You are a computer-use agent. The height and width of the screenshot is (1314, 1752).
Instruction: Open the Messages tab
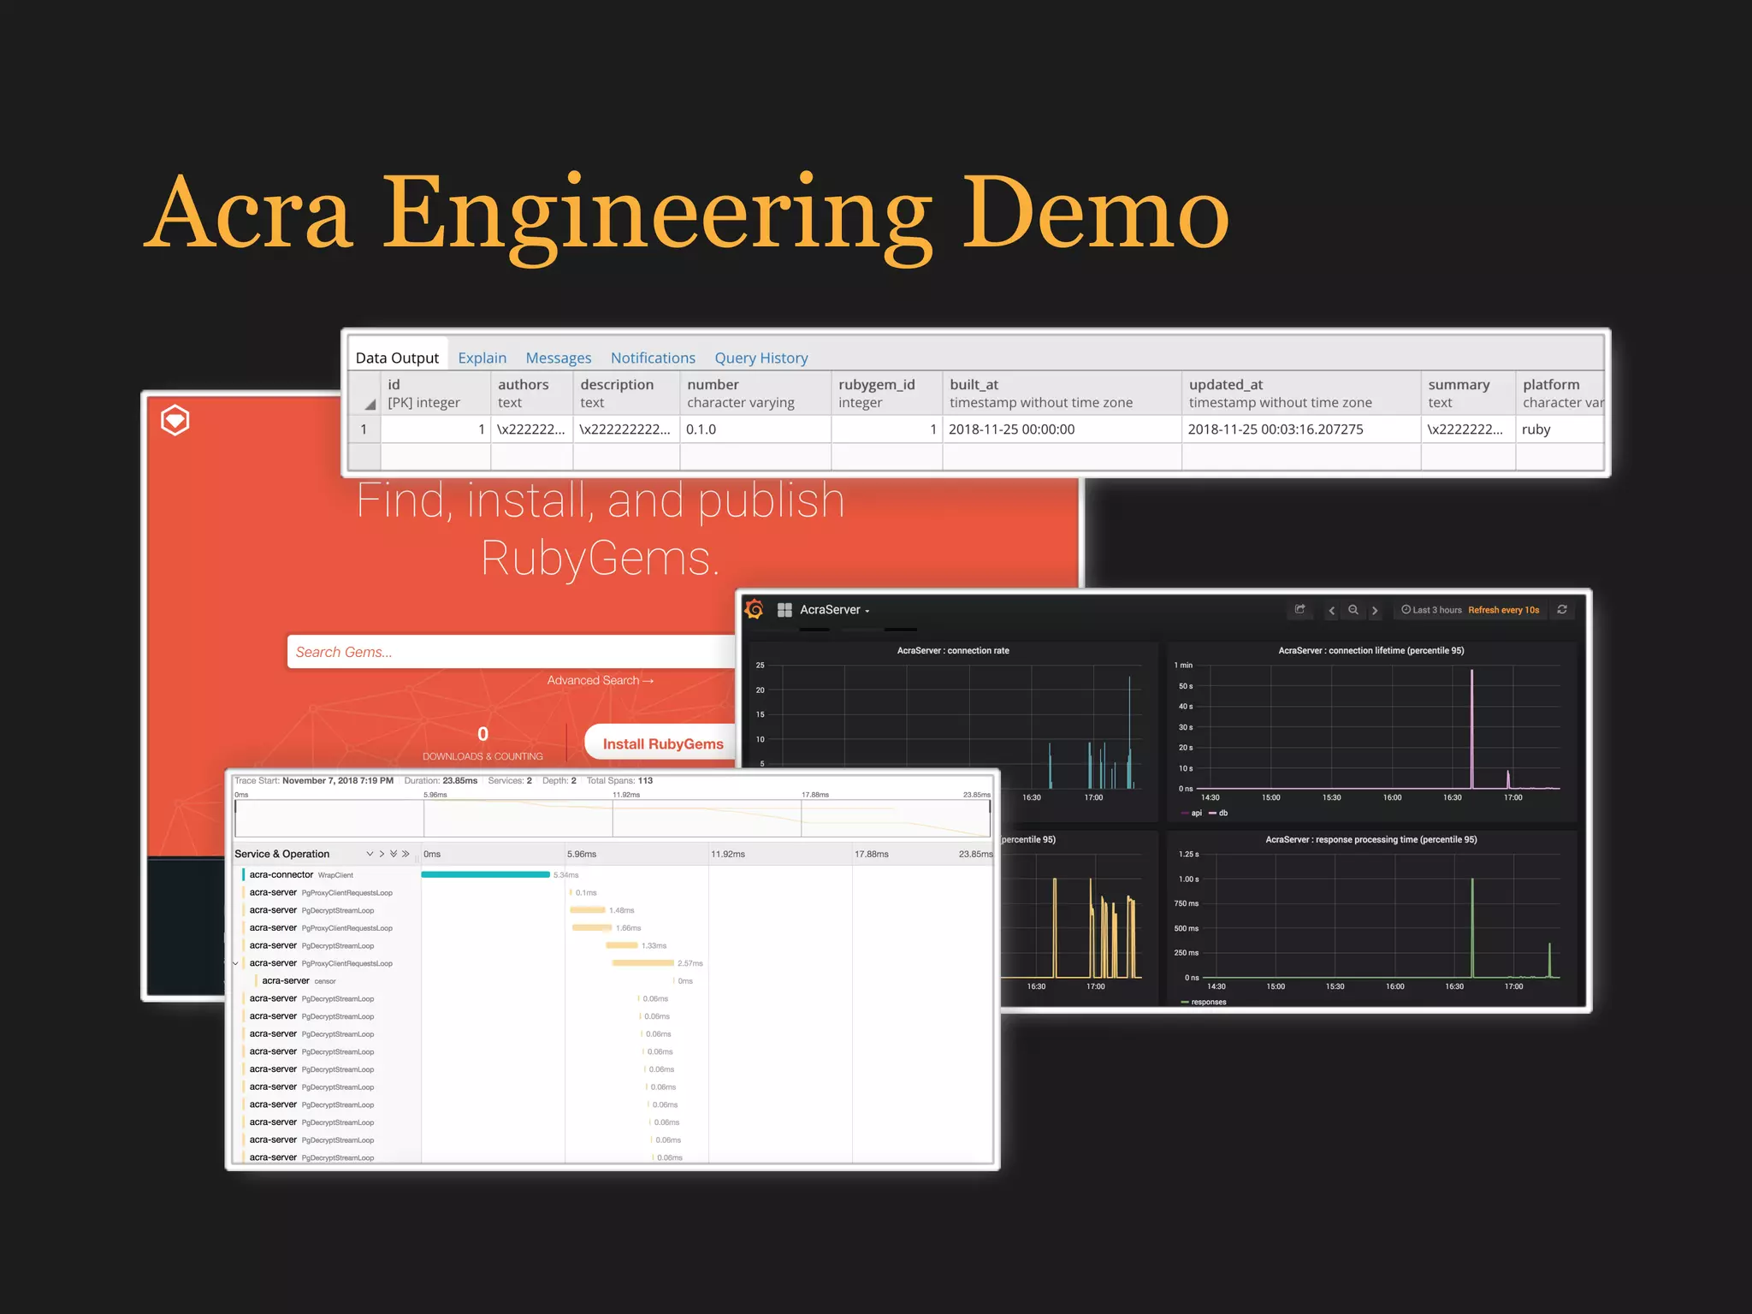coord(558,358)
